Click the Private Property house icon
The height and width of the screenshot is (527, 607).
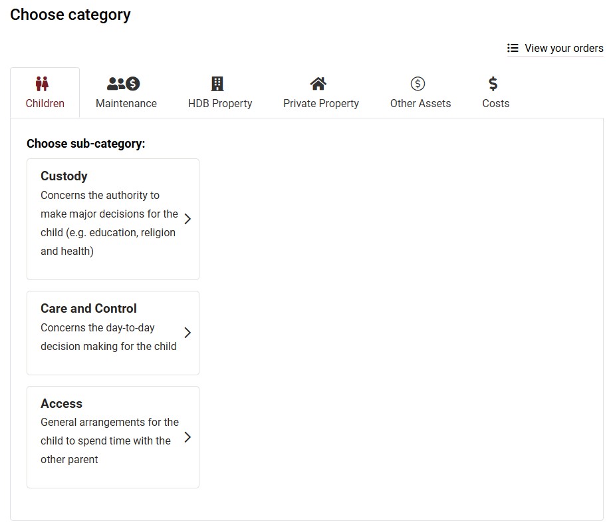pyautogui.click(x=318, y=84)
